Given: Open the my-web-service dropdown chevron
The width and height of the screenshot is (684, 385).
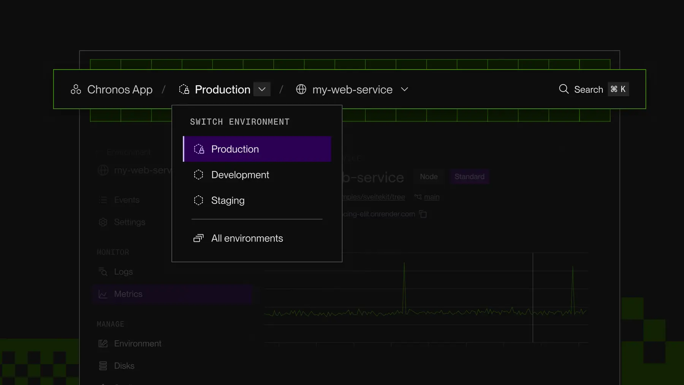Looking at the screenshot, I should pyautogui.click(x=404, y=89).
